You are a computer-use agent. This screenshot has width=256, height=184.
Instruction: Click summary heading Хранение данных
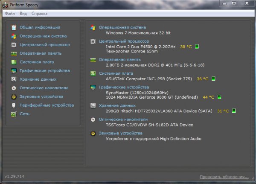tap(117, 106)
